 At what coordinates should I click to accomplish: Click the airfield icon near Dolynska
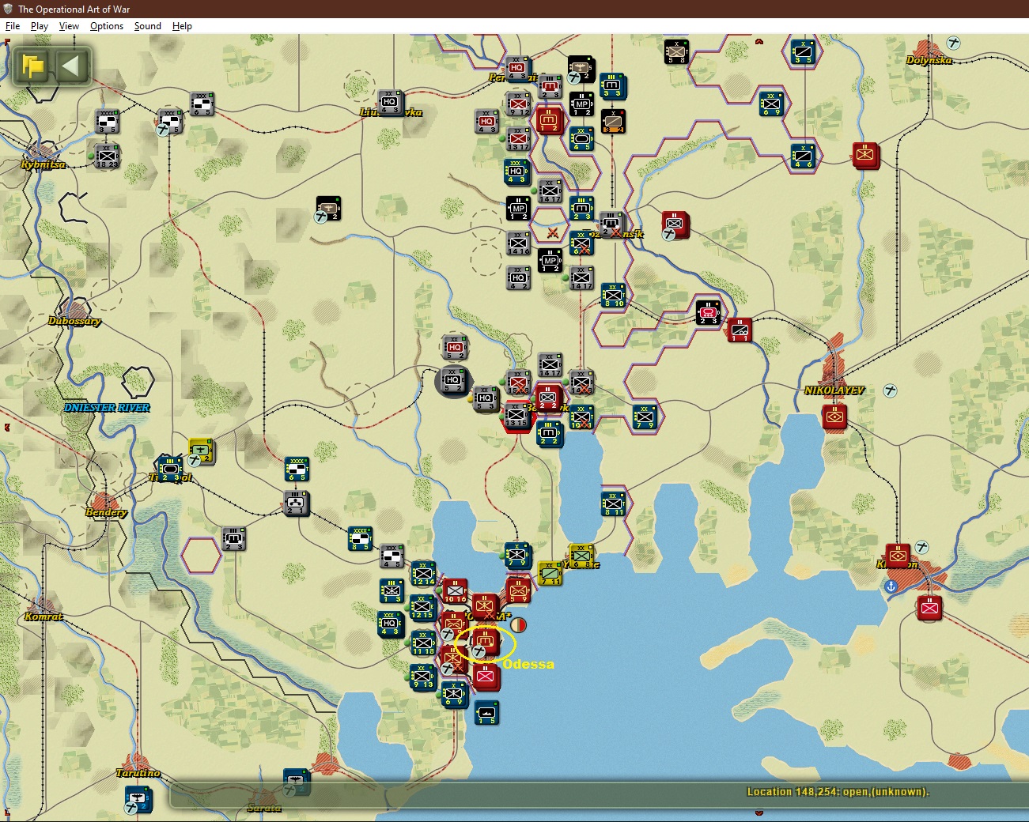[x=955, y=43]
